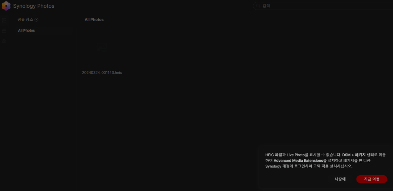Click the 공유 장소 space label

(25, 20)
